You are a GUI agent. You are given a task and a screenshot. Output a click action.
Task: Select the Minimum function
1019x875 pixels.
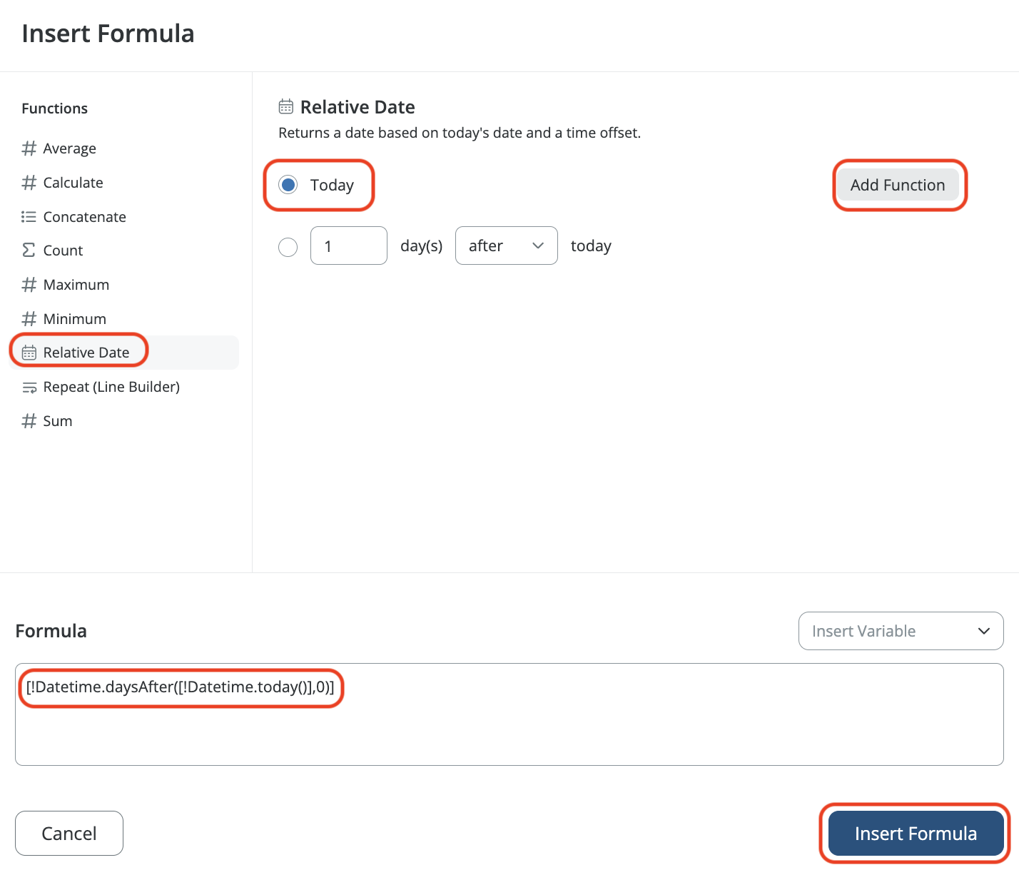click(x=124, y=318)
